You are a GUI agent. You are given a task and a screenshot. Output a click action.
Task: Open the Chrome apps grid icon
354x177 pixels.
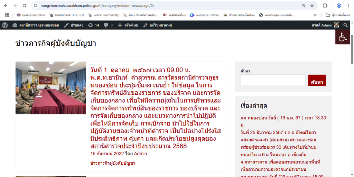(x=6, y=15)
